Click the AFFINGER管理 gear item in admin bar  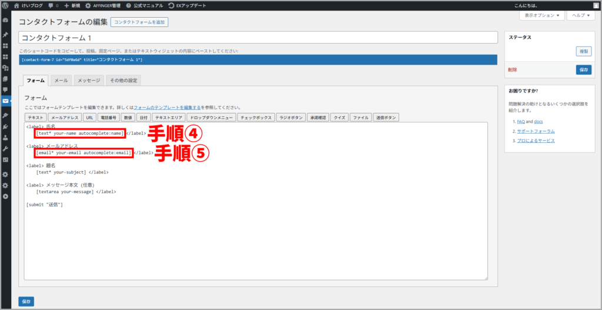pos(102,5)
